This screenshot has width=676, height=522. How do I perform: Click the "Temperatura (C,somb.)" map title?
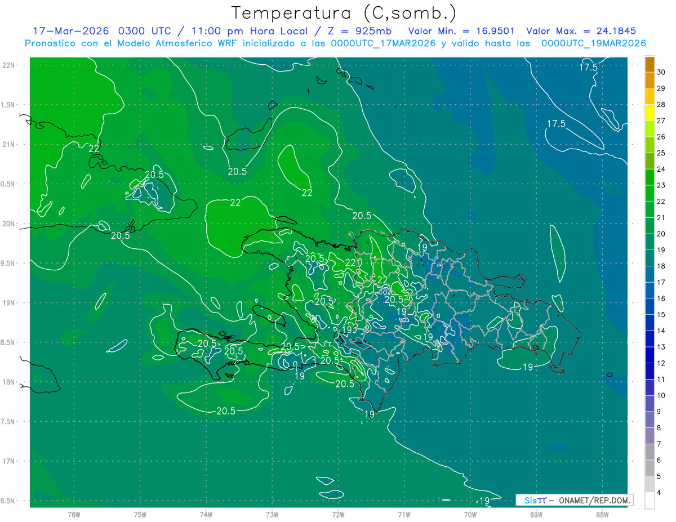point(344,13)
